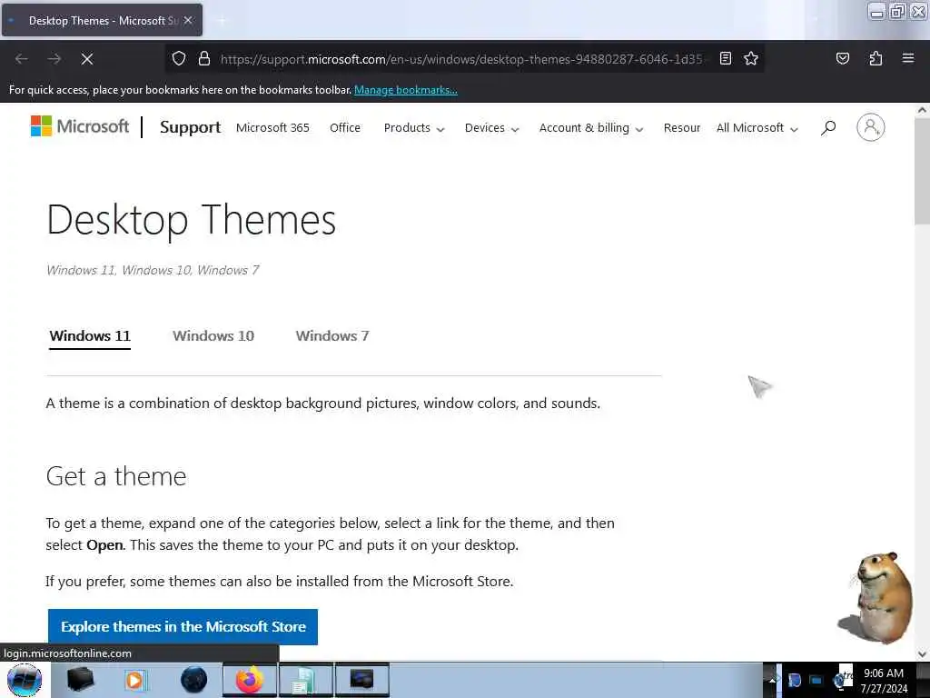Expand the All Microsoft dropdown

coord(757,127)
